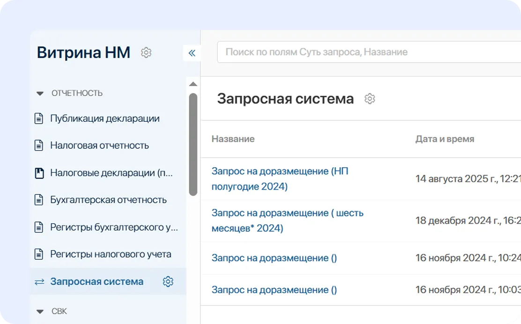Collapse the ОТЧЕТНОСТЬ section
The width and height of the screenshot is (521, 324).
(x=40, y=93)
